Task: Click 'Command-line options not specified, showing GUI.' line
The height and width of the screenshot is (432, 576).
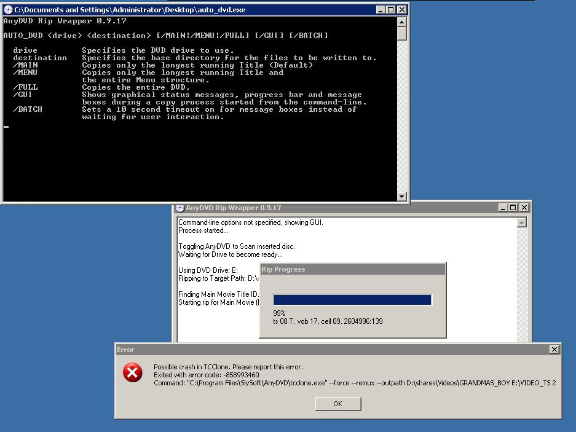Action: 251,222
